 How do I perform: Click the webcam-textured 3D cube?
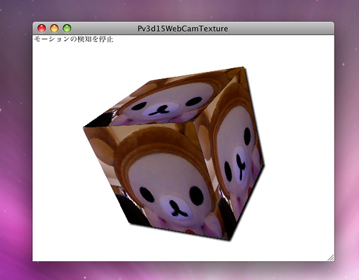click(174, 154)
